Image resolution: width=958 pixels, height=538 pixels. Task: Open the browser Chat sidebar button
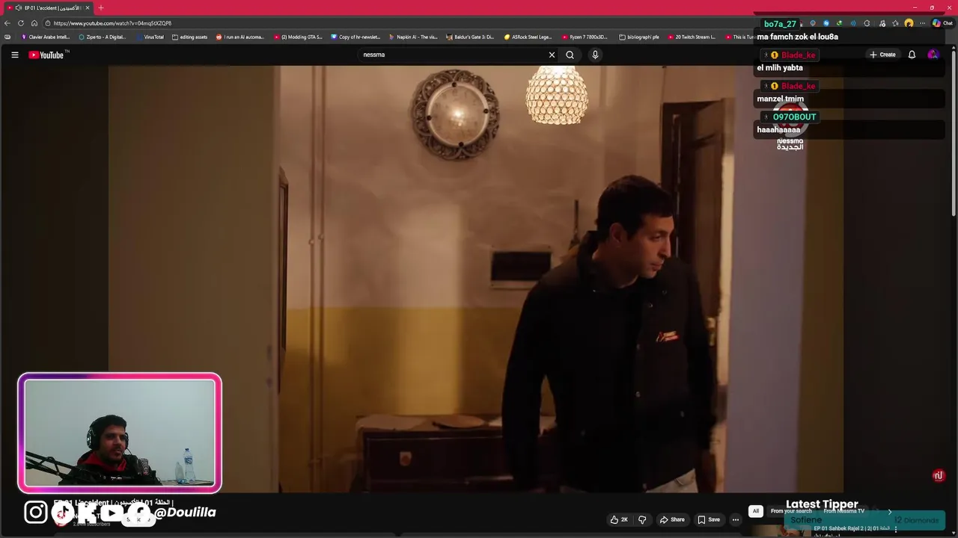tap(942, 23)
